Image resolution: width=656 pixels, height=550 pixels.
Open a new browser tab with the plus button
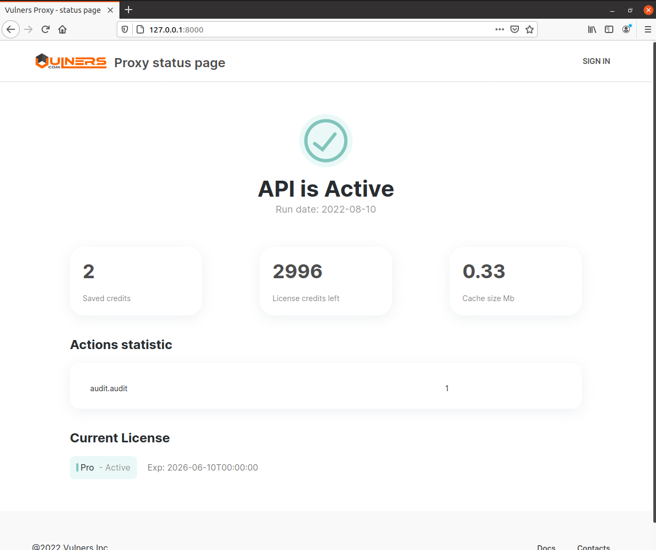pos(129,10)
